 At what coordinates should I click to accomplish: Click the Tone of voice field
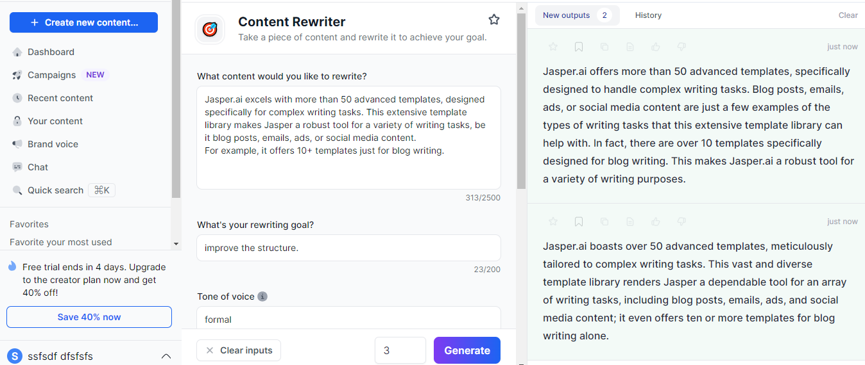click(x=348, y=318)
